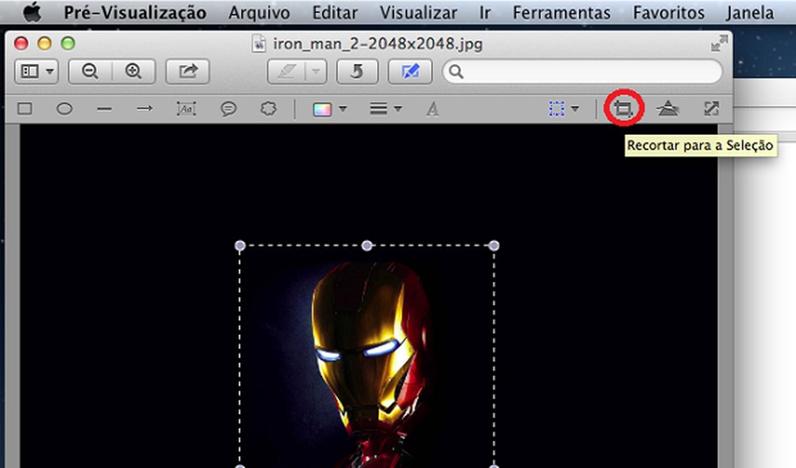Viewport: 796px width, 468px height.
Task: Open the Favoritos menu
Action: click(x=668, y=13)
